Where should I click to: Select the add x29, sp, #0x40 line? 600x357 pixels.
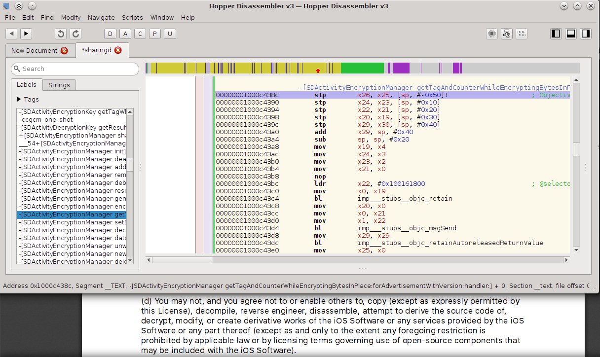(393, 132)
